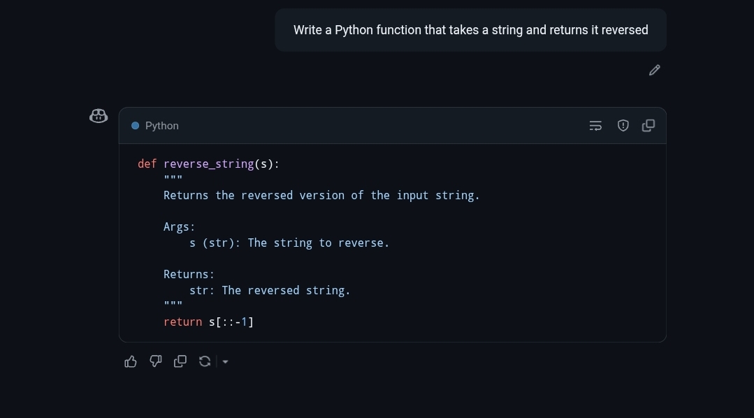Click 's (str): The string to reverse.' line
This screenshot has width=754, height=418.
[x=289, y=243]
